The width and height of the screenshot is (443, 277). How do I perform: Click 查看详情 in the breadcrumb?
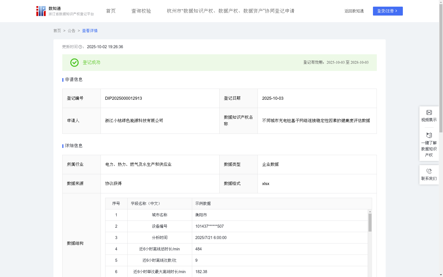[90, 31]
